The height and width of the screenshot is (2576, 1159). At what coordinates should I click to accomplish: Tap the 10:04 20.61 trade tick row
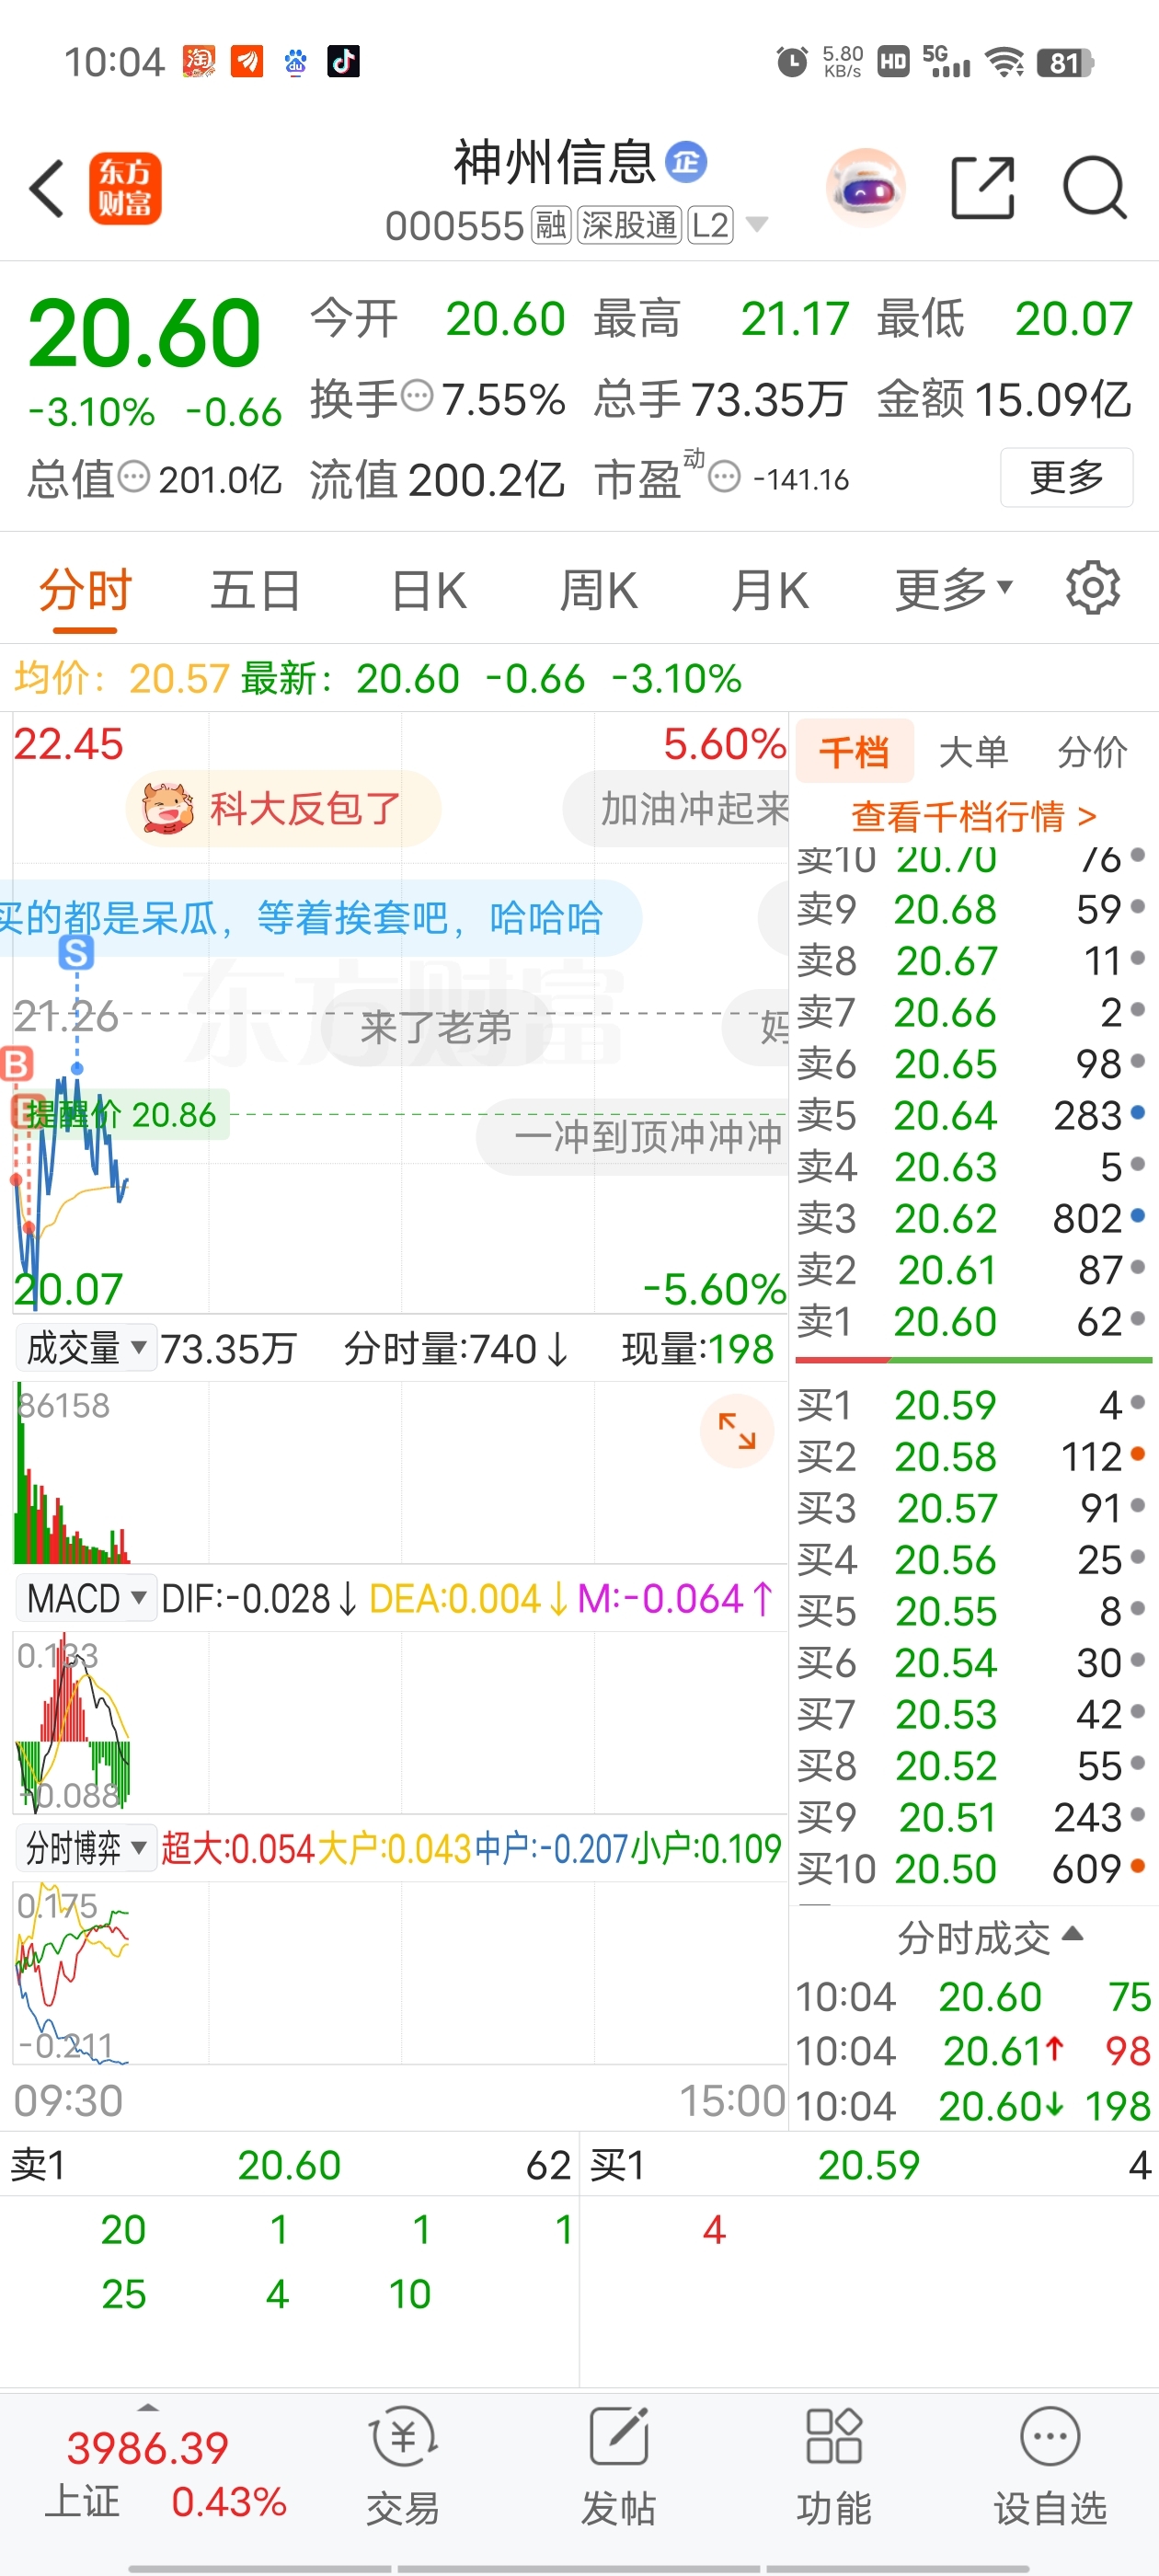tap(973, 2051)
